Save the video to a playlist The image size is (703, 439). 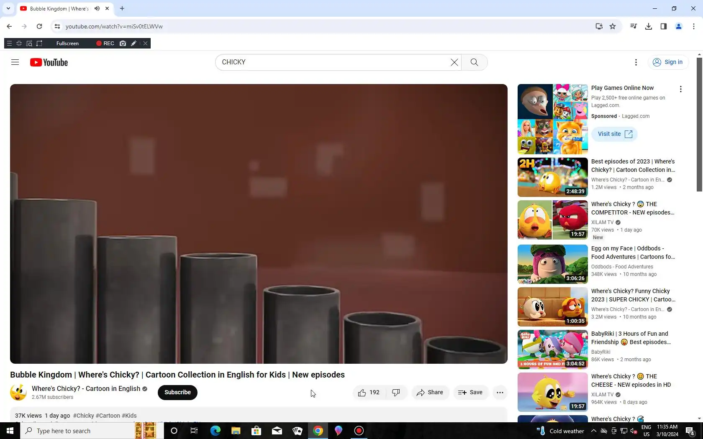click(x=470, y=393)
